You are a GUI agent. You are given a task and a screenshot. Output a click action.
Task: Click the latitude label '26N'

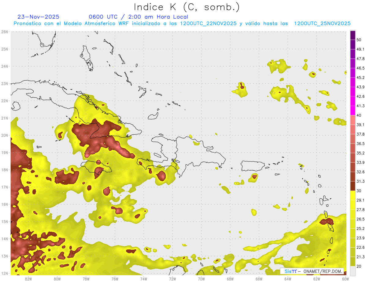5,32
